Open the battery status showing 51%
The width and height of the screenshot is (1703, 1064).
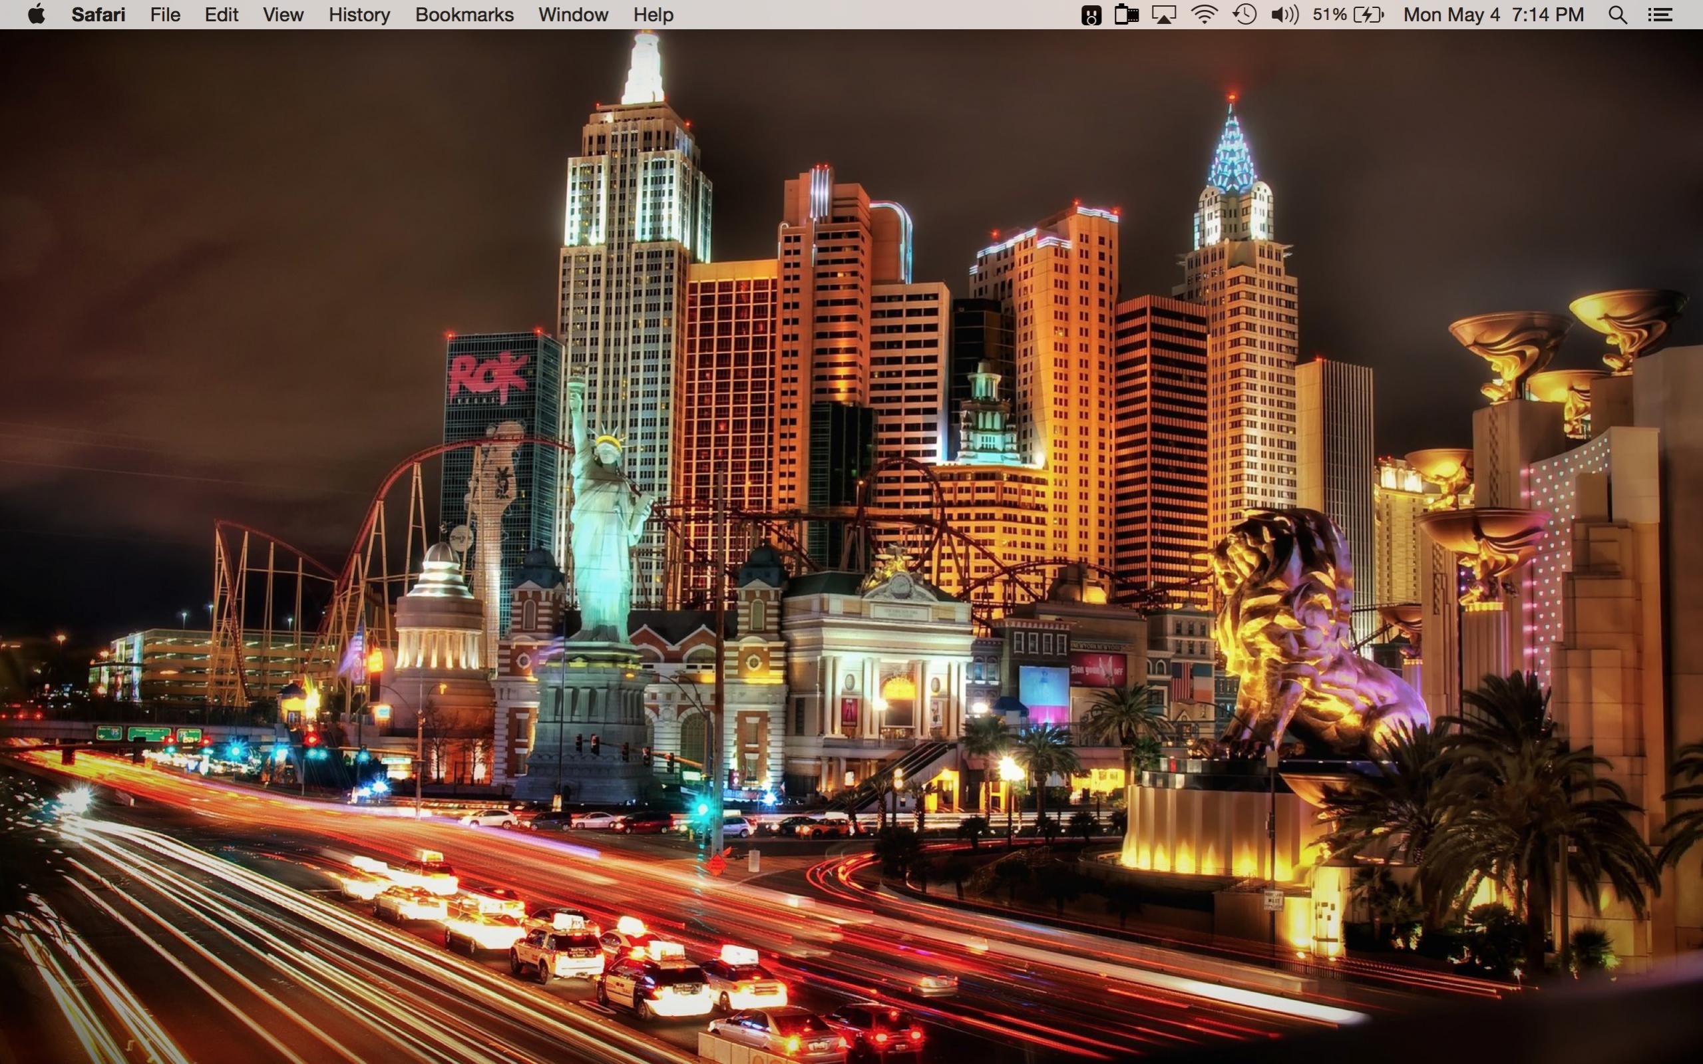[1348, 15]
